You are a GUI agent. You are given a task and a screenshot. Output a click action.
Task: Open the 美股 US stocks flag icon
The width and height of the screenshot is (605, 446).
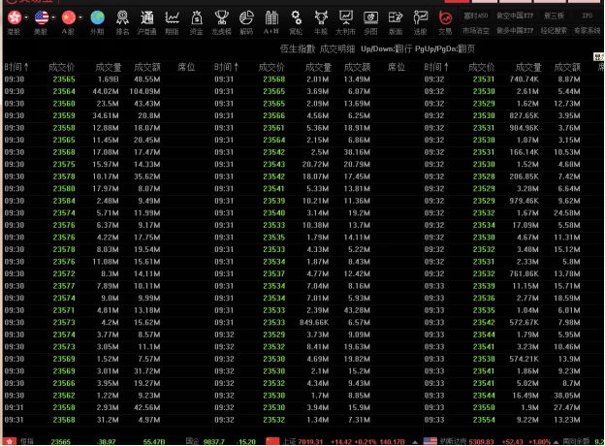[40, 18]
